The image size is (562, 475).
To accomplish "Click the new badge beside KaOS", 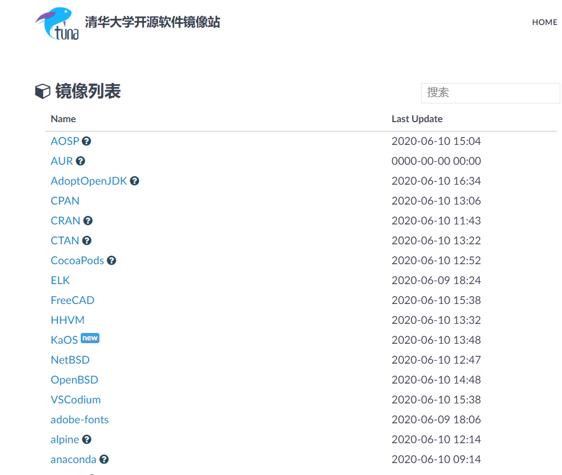I will (x=90, y=338).
